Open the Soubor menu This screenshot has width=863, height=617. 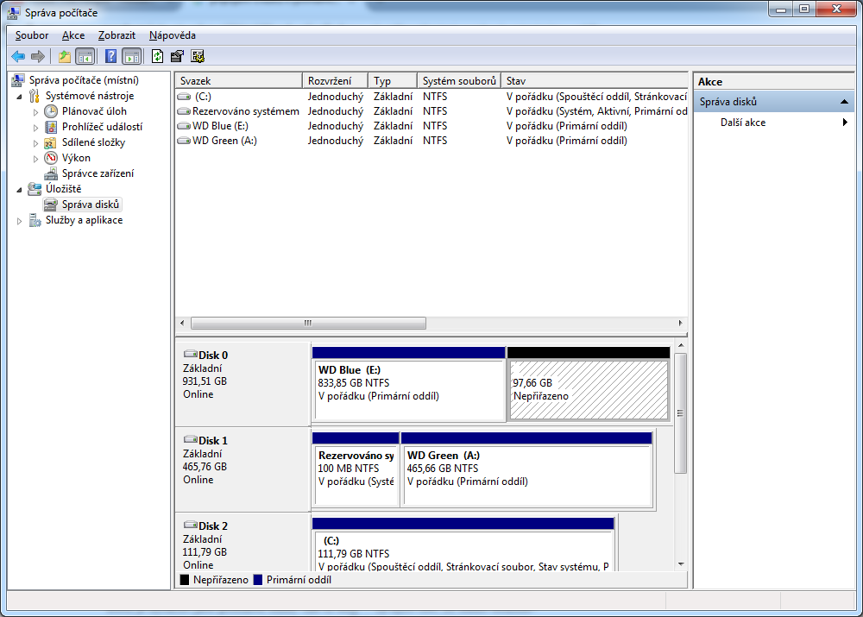(x=32, y=35)
